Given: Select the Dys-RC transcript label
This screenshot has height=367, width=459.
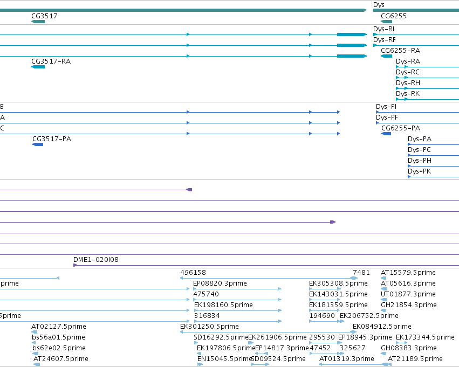Looking at the screenshot, I should pos(408,72).
